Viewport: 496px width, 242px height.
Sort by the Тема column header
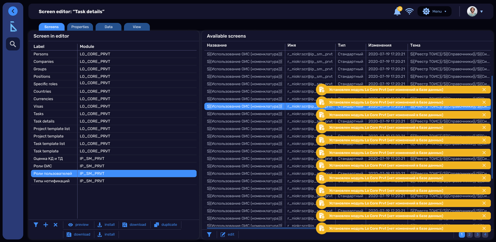coord(415,45)
